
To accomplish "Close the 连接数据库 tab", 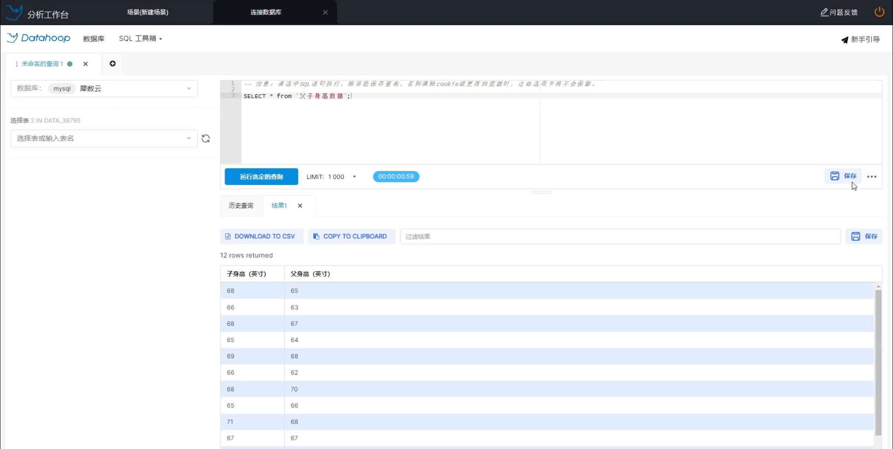I will [x=325, y=12].
